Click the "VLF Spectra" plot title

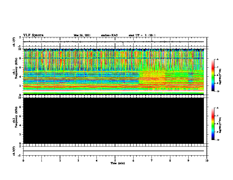coord(34,35)
